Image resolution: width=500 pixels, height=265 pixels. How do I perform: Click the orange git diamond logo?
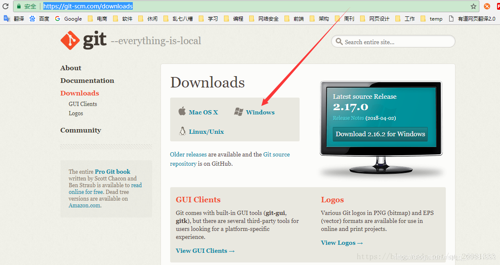tap(70, 40)
